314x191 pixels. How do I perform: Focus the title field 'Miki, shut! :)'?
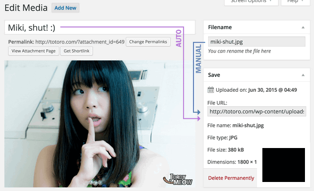click(x=100, y=28)
